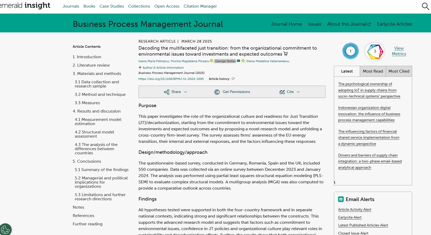The width and height of the screenshot is (431, 235).
Task: Open the Cite dropdown
Action: [x=290, y=92]
